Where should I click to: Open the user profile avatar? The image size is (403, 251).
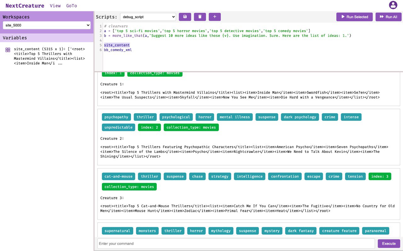tap(393, 5)
